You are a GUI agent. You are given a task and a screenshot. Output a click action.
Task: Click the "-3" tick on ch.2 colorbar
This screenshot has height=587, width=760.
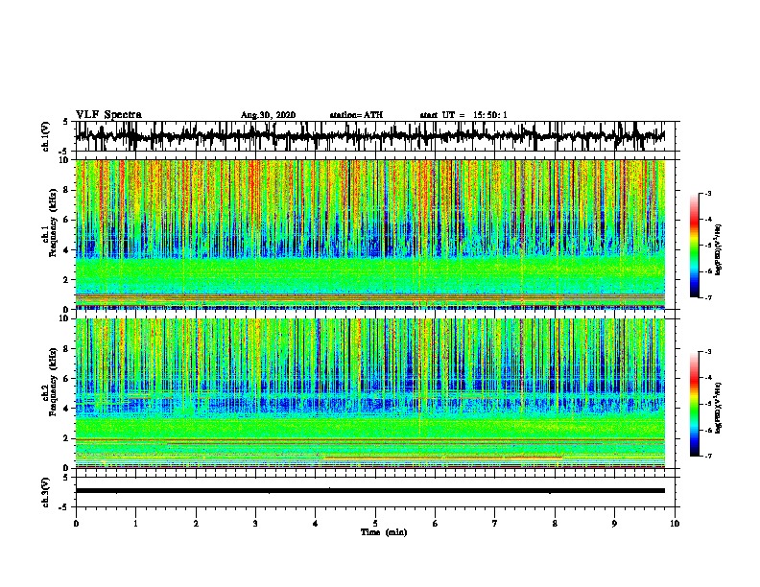707,352
